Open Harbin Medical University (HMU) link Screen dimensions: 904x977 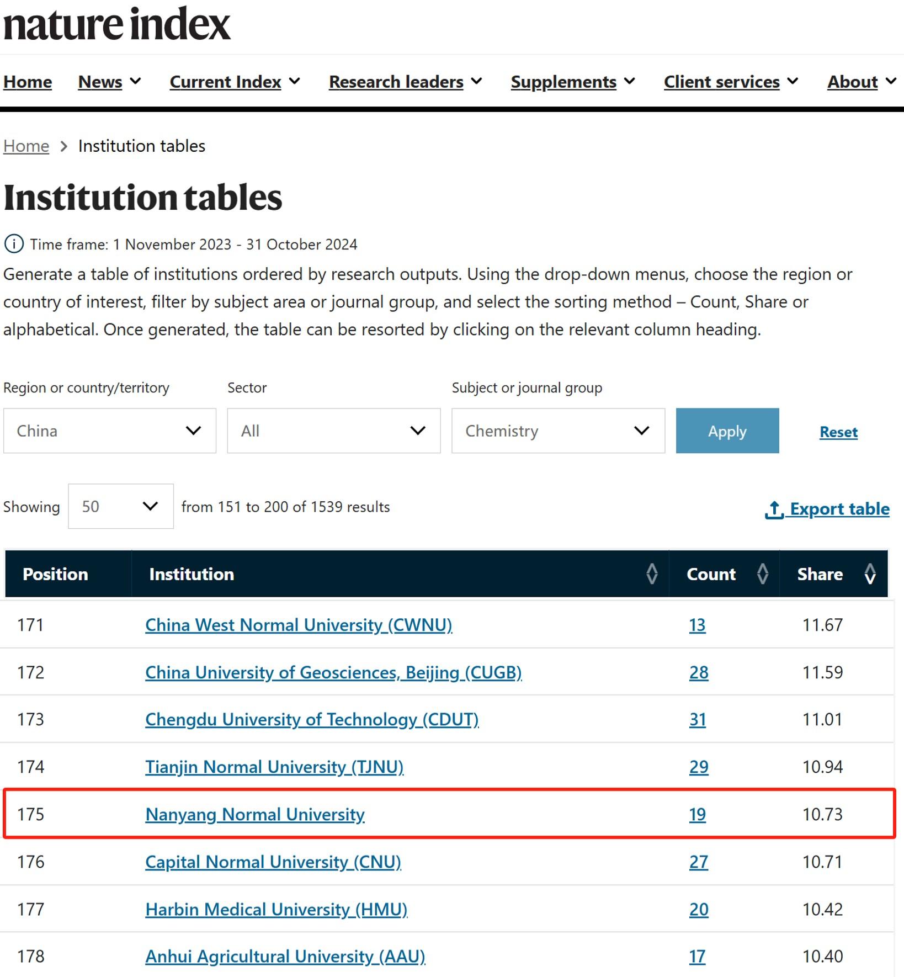(276, 909)
